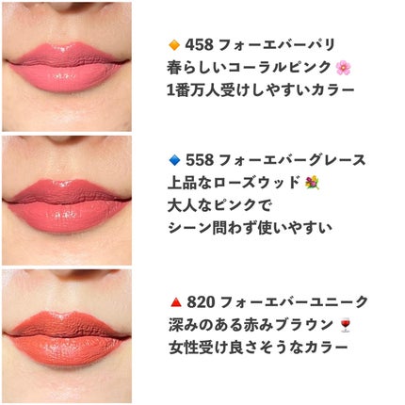The image size is (405, 405).
Task: Select the rosewood lips photo
Action: click(67, 201)
